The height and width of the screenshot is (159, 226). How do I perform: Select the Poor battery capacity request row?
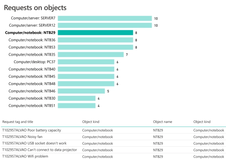[31, 130]
